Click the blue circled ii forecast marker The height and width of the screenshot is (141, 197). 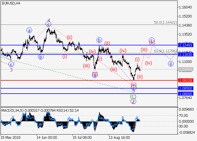(171, 64)
